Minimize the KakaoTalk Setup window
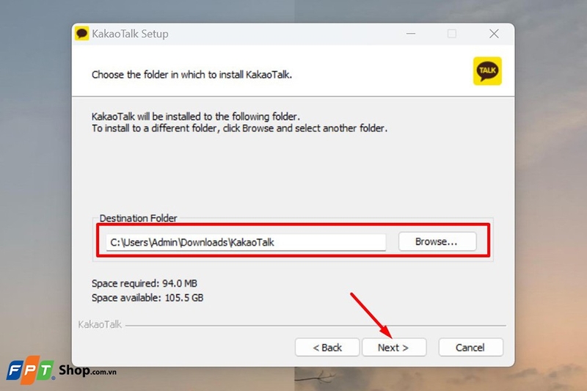The height and width of the screenshot is (391, 587). pyautogui.click(x=411, y=34)
